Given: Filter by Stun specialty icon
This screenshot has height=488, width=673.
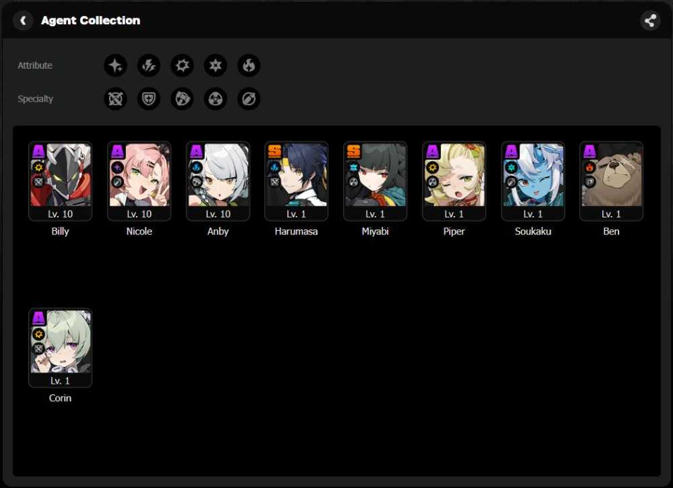Looking at the screenshot, I should tap(182, 99).
